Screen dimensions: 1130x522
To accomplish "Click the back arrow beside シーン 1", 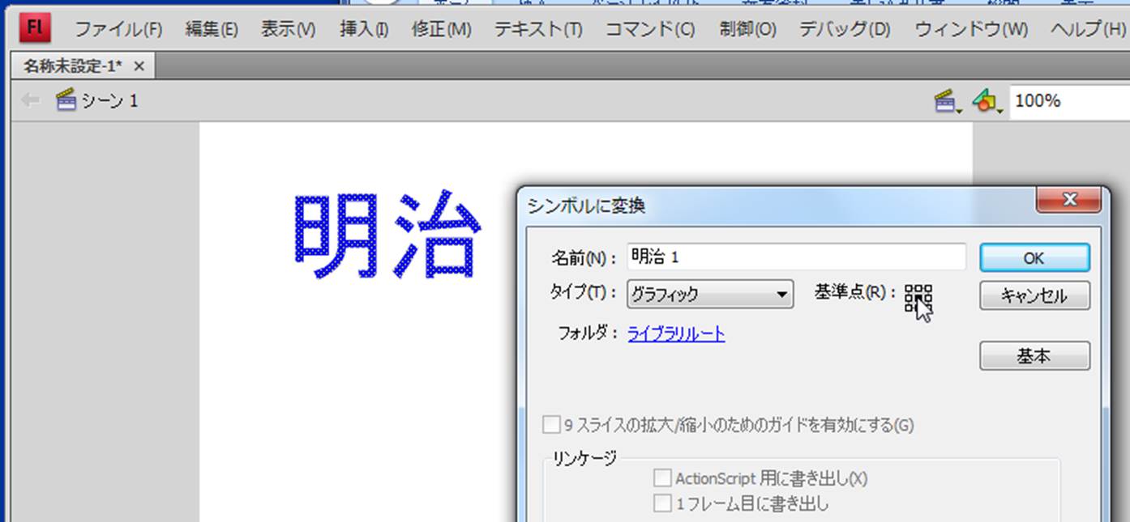I will click(x=30, y=100).
